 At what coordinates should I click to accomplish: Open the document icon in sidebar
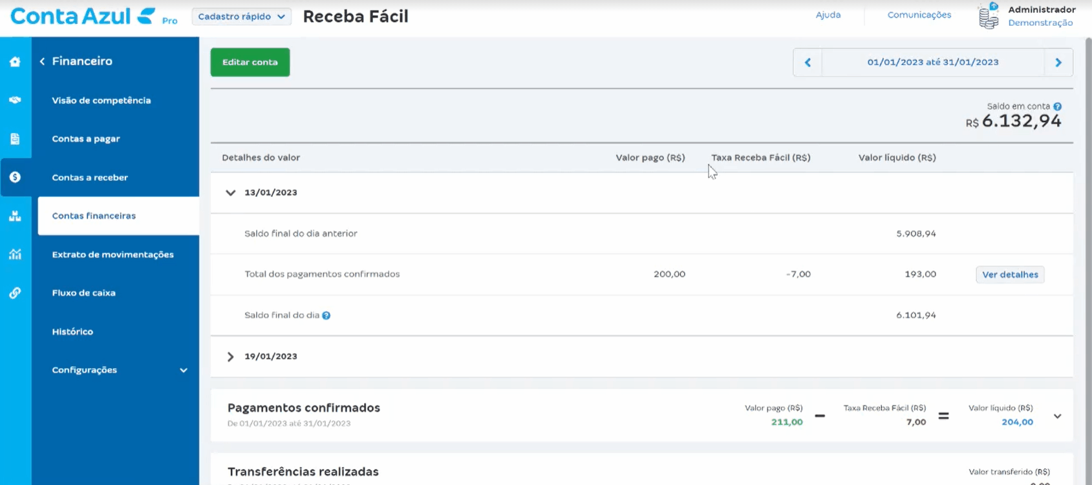tap(15, 139)
